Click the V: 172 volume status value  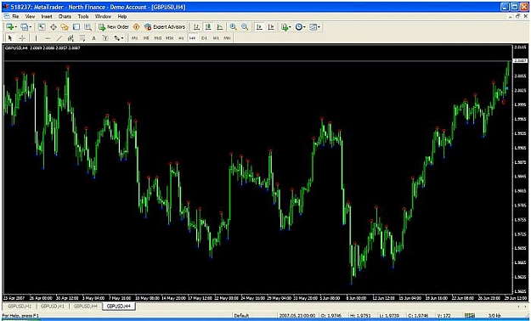click(x=443, y=316)
